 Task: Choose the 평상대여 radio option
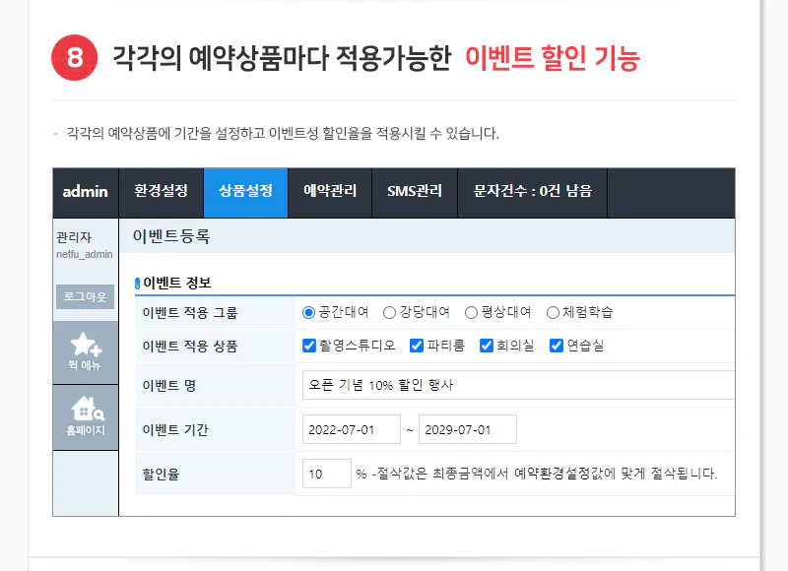(x=471, y=312)
